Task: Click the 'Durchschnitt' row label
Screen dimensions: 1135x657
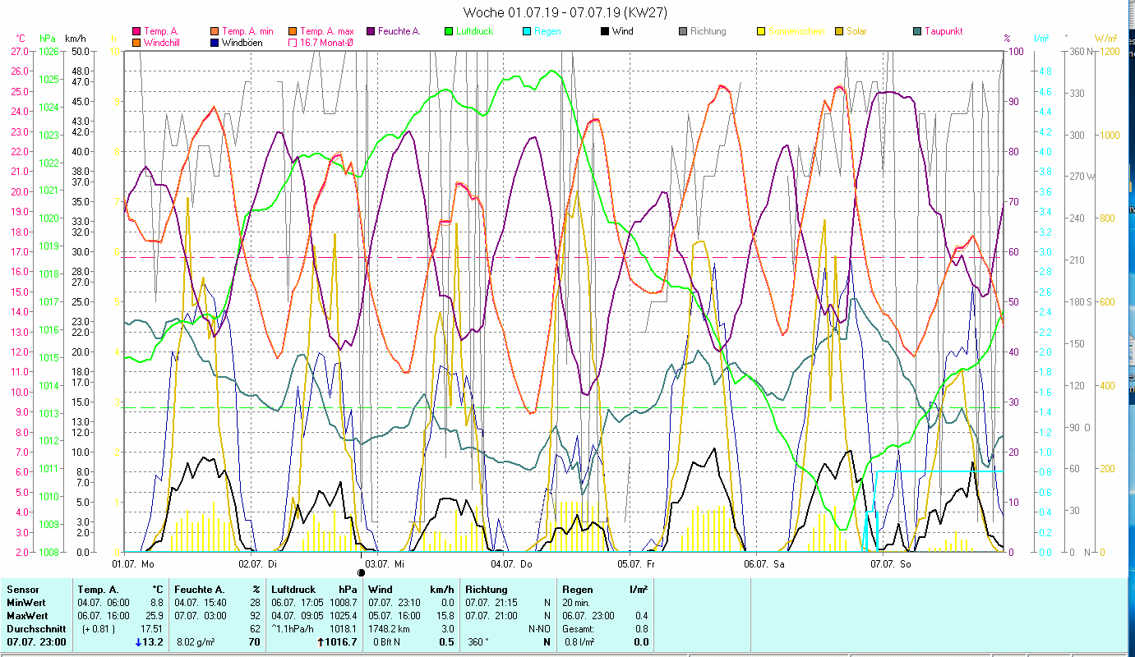Action: (x=35, y=629)
